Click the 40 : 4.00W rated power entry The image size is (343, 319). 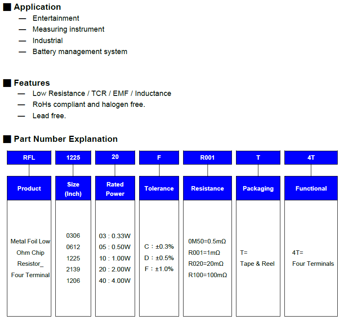115,281
